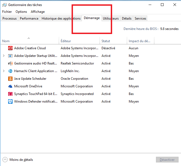
Task: Open the Affichage menu
Action: click(38, 12)
